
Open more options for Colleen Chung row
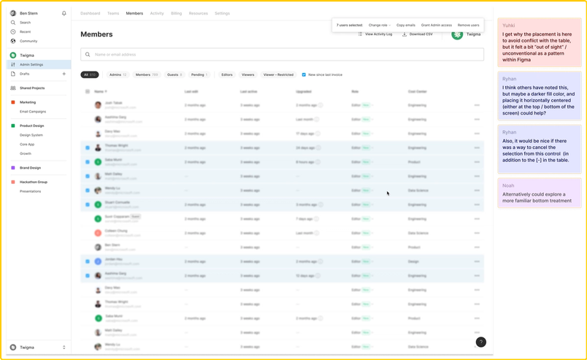pyautogui.click(x=477, y=233)
